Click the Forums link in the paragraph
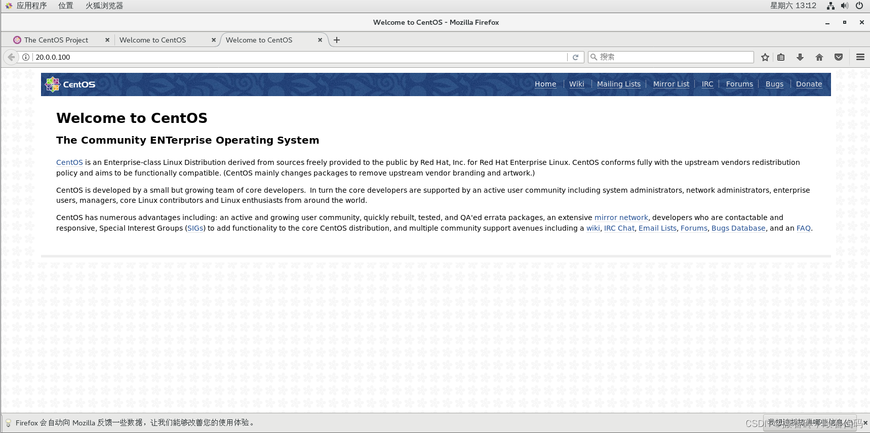870x433 pixels. coord(694,228)
